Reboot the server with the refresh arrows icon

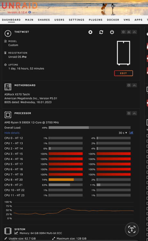click(x=101, y=32)
